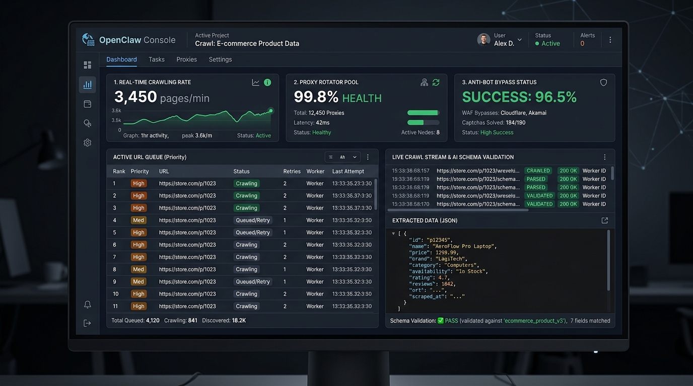Open top header three-dot menu
The image size is (693, 386).
pos(610,40)
